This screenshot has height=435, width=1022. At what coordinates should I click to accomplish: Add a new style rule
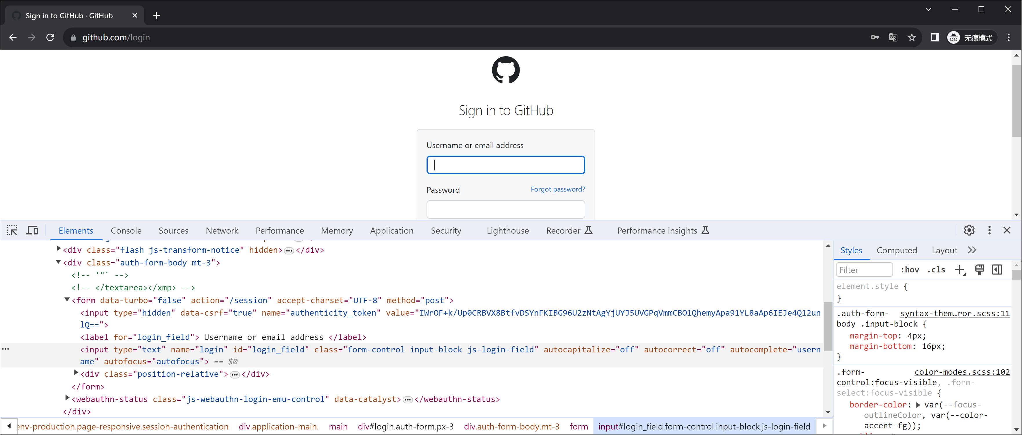pos(960,270)
